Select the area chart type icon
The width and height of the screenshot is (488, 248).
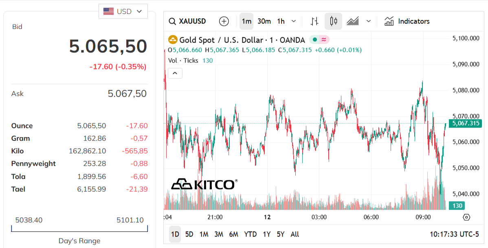coord(352,21)
